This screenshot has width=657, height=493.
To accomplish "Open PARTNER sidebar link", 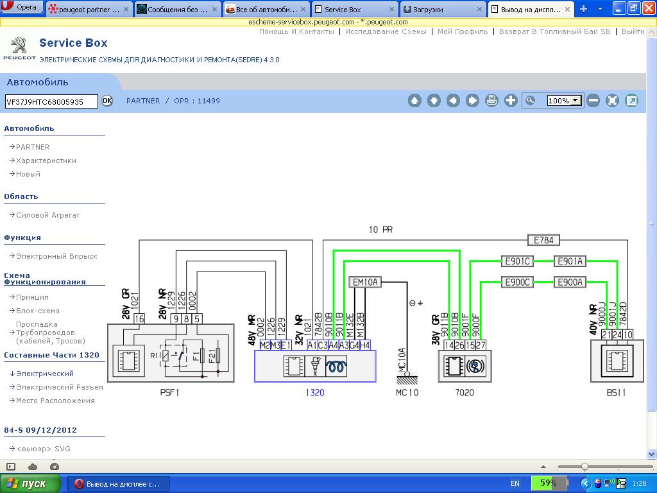I will [33, 147].
